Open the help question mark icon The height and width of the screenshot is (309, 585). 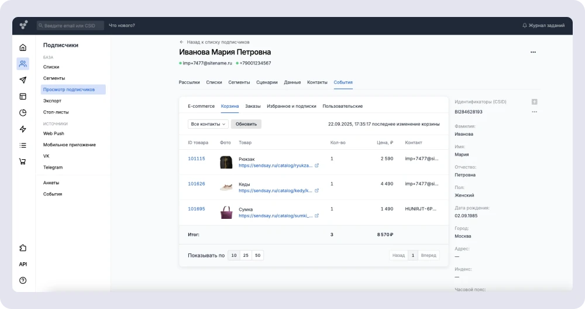tap(23, 280)
